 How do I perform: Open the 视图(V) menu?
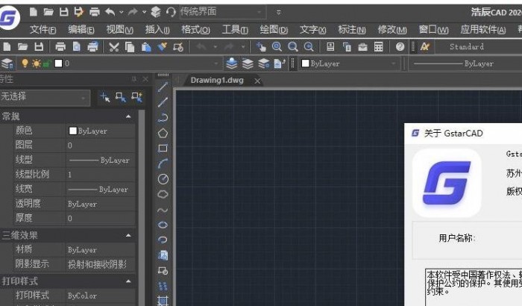(119, 30)
